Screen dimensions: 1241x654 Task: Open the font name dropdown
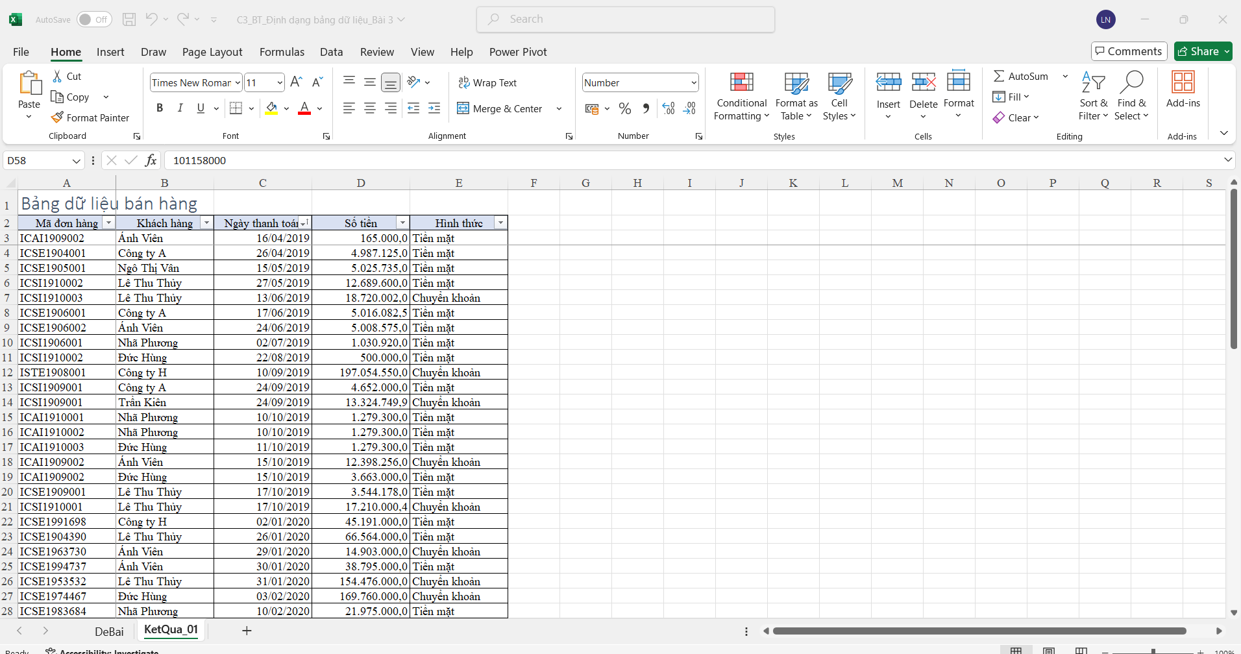238,82
